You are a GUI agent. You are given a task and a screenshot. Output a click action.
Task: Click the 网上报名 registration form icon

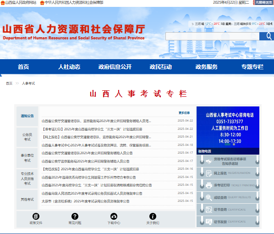tap(209, 173)
